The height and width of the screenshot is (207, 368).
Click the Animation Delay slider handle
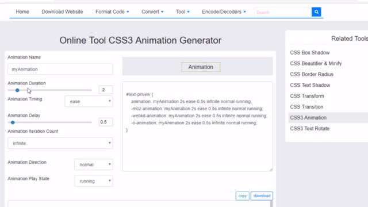(x=13, y=122)
